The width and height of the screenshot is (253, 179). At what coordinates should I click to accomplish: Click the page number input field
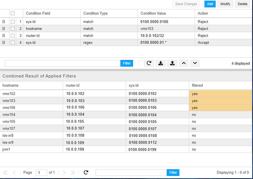click(x=41, y=172)
